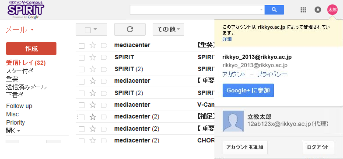Image resolution: width=343 pixels, height=159 pixels.
Task: Click the pink 太郎 account avatar
Action: (332, 10)
